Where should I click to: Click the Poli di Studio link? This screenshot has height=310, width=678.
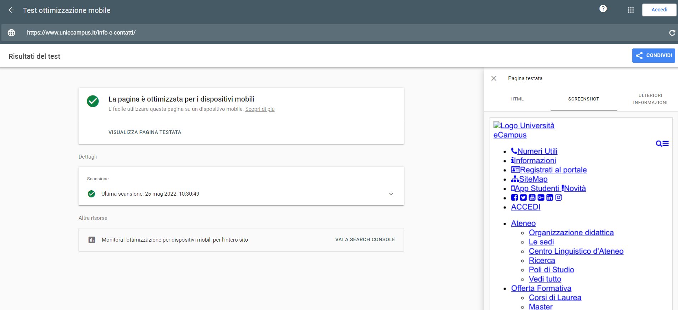pos(551,270)
